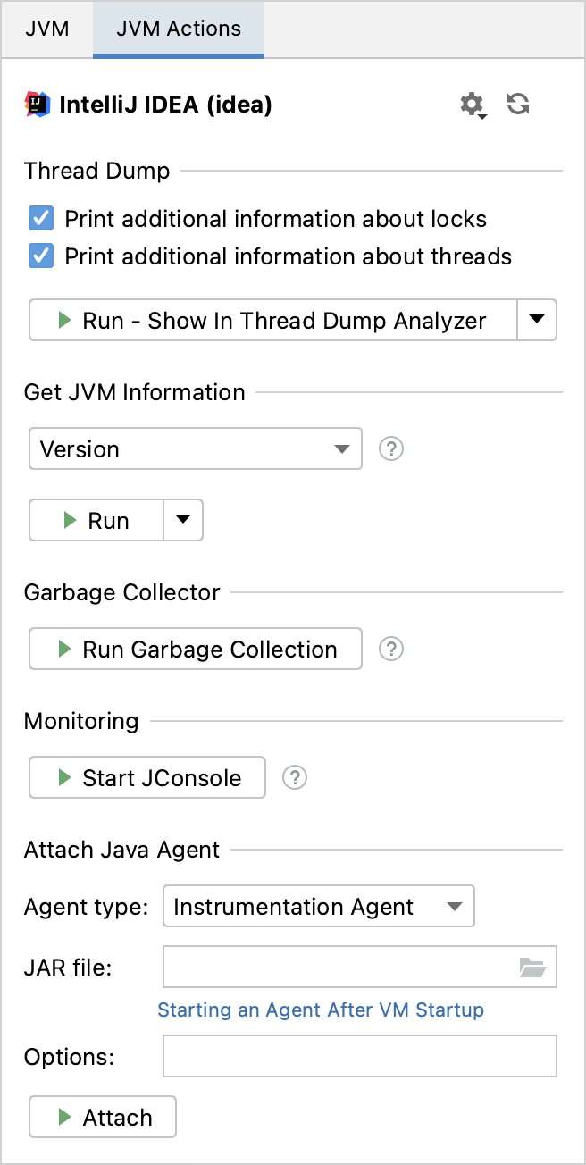Run - Show In Thread Dump Analyzer

pos(273,320)
